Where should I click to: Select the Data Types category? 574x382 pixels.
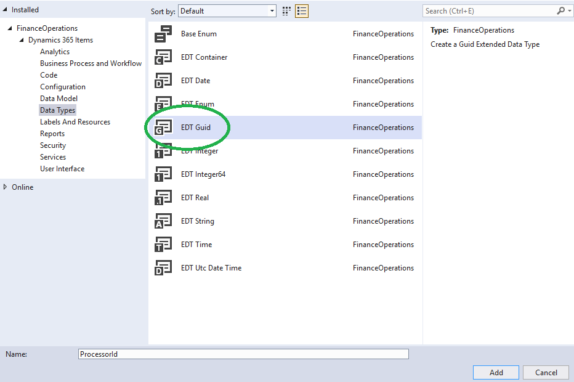(x=57, y=110)
